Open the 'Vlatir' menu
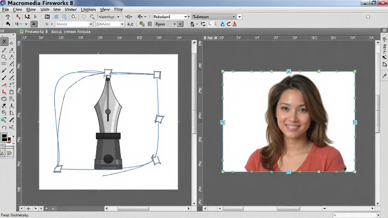Screen dimensions: 388x218 coord(45,9)
